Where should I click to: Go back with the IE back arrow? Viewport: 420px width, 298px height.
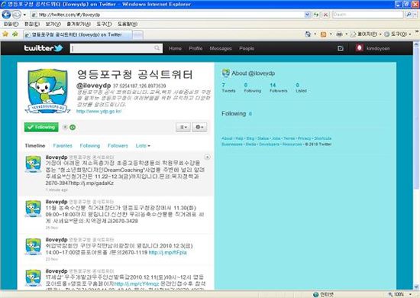pyautogui.click(x=6, y=15)
